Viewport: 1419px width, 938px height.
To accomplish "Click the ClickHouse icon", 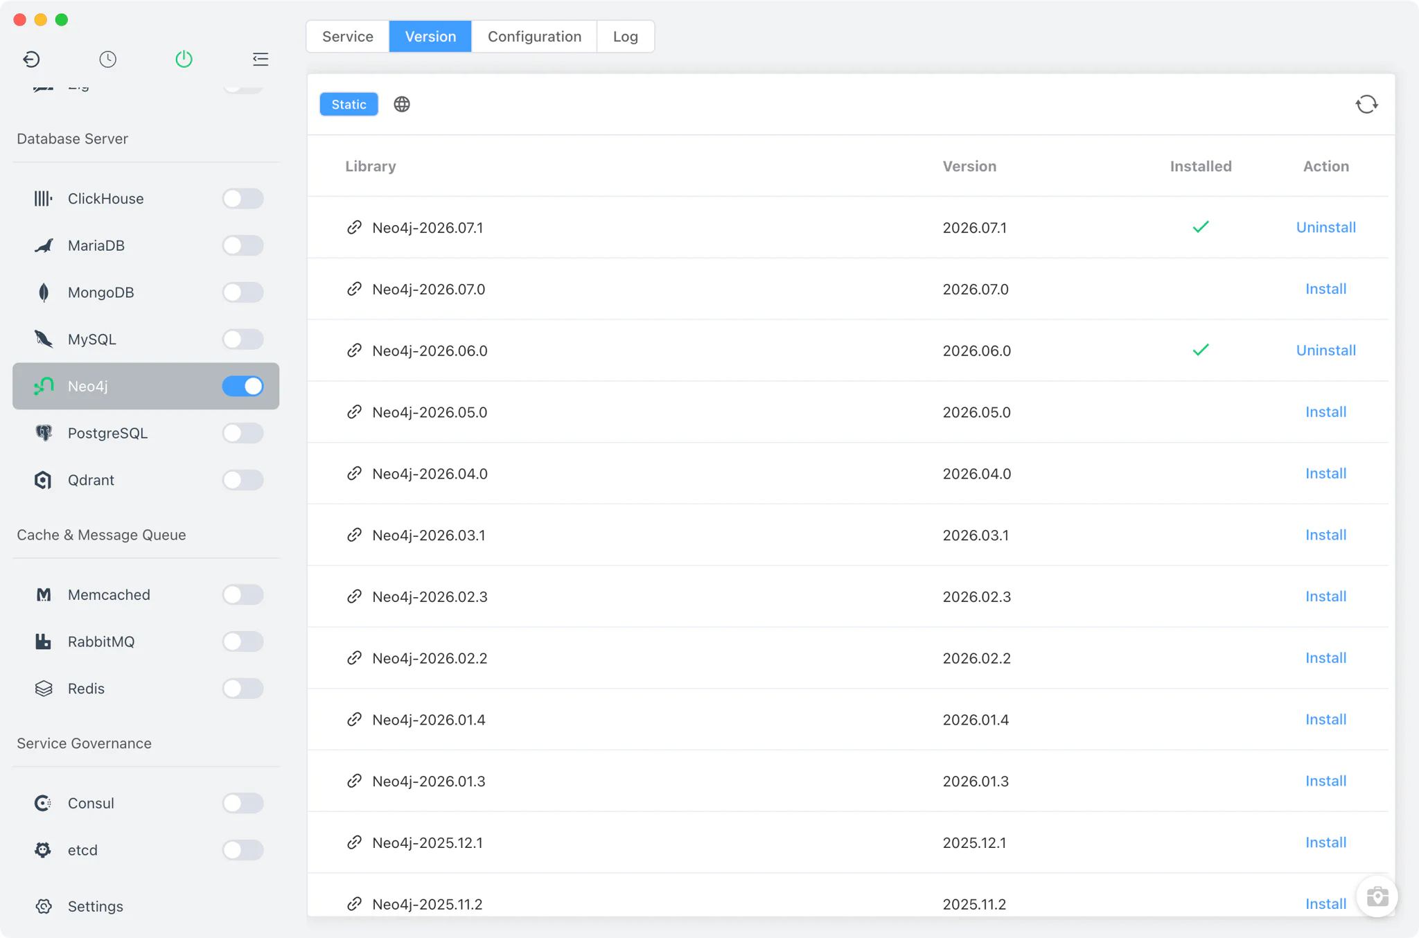I will pyautogui.click(x=44, y=199).
